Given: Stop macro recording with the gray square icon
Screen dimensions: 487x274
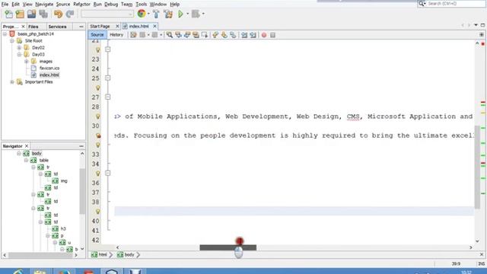Looking at the screenshot, I should click(x=272, y=35).
